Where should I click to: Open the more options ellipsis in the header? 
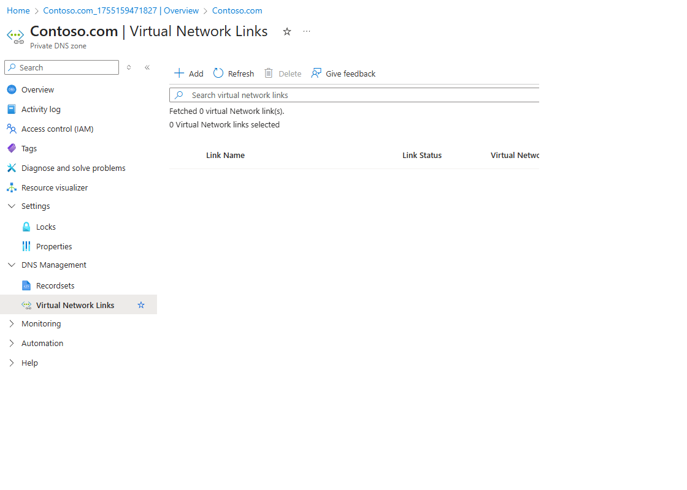coord(307,31)
